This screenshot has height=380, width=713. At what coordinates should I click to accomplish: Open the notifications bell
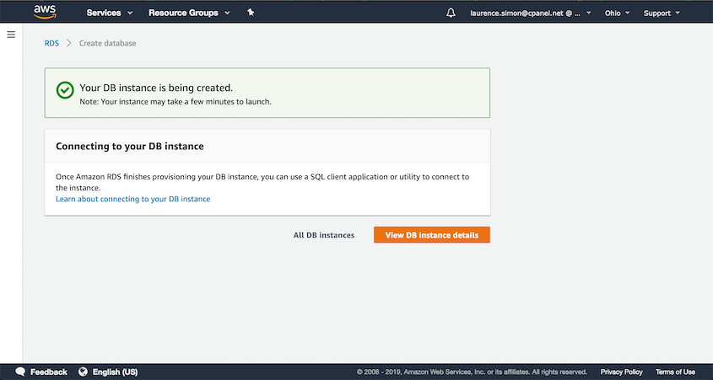tap(451, 13)
